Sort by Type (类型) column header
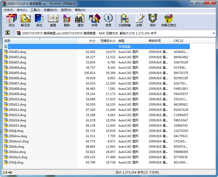The width and height of the screenshot is (218, 177). pyautogui.click(x=132, y=41)
